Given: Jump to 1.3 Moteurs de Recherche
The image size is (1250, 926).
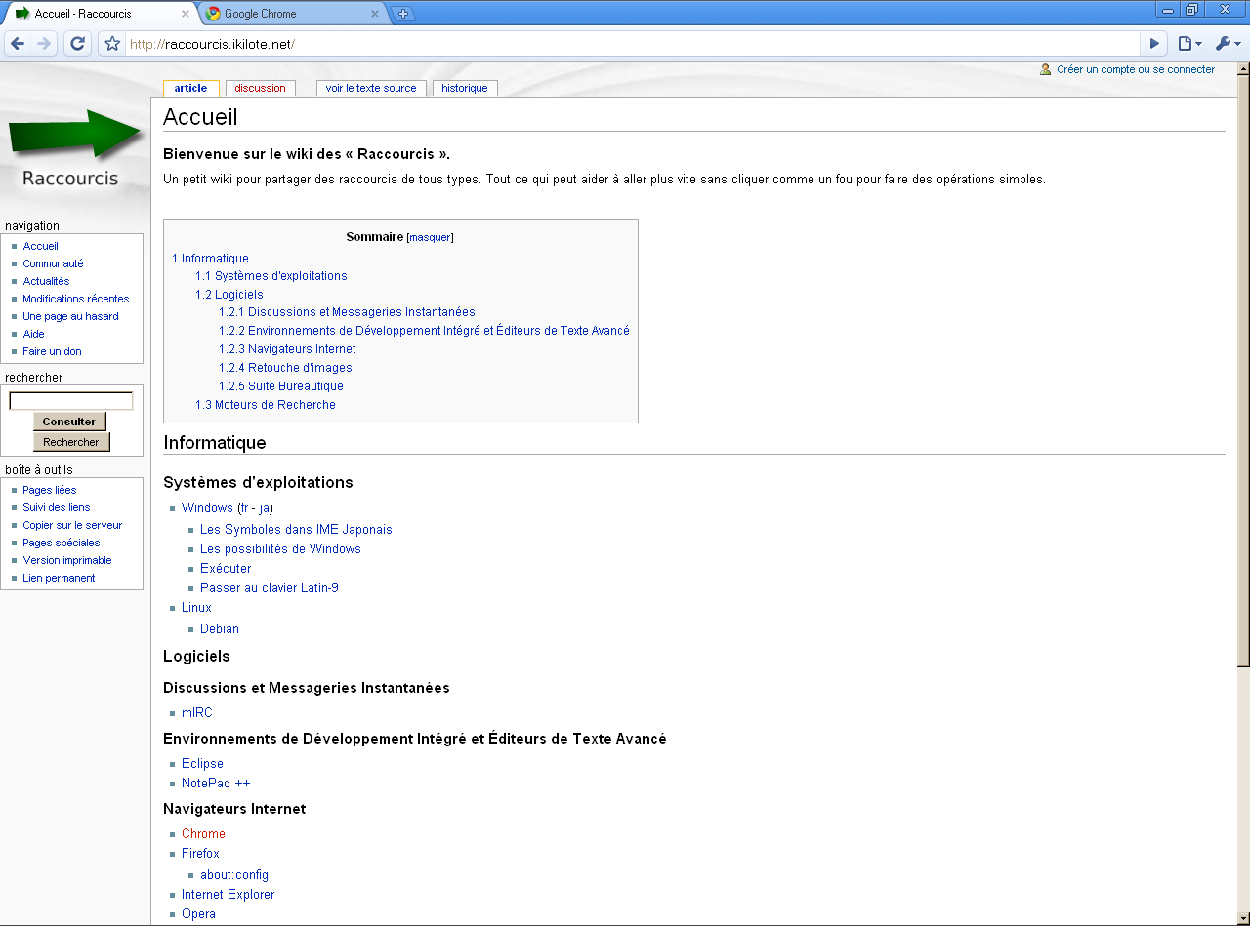Looking at the screenshot, I should [265, 405].
